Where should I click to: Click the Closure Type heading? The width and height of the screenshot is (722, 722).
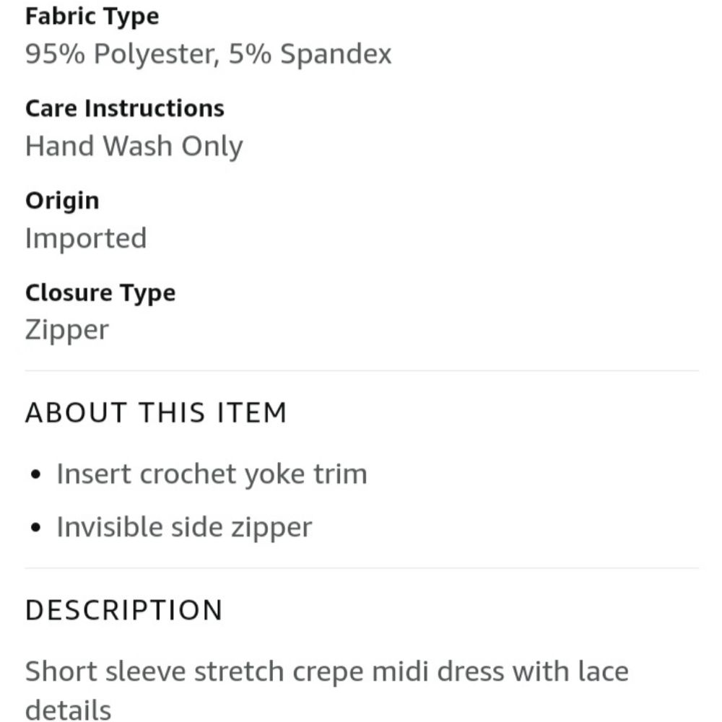(x=100, y=293)
